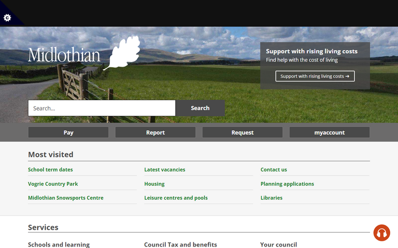This screenshot has width=398, height=248.
Task: Open Leisure centres and pools link
Action: pyautogui.click(x=176, y=198)
